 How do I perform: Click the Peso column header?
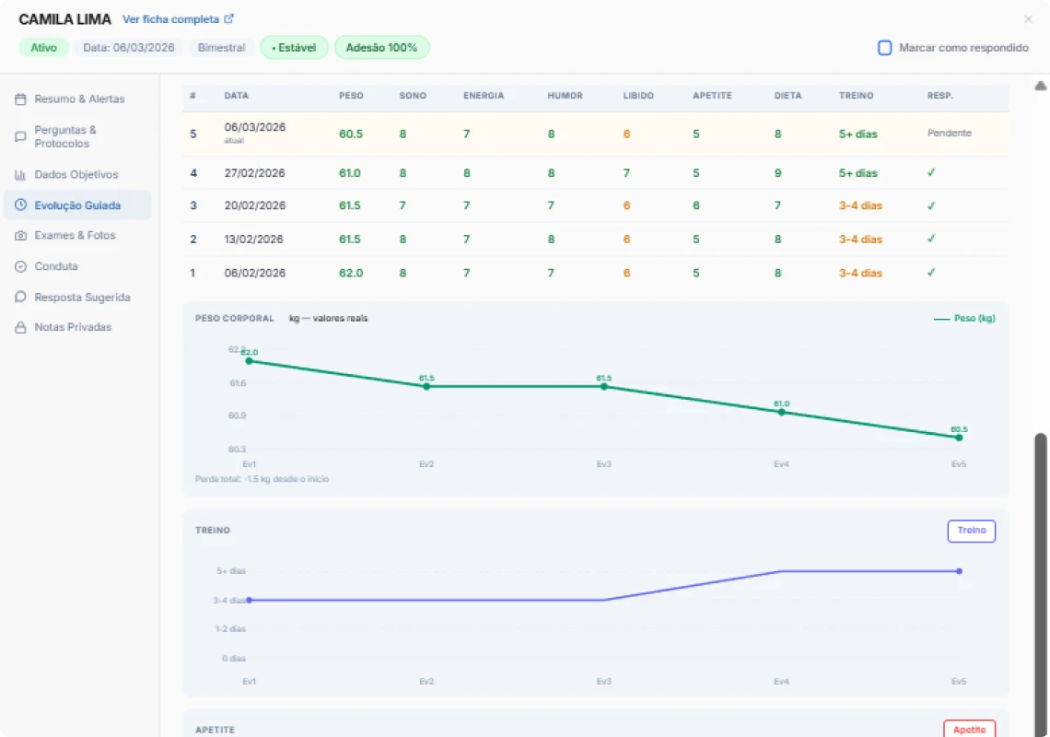point(351,96)
